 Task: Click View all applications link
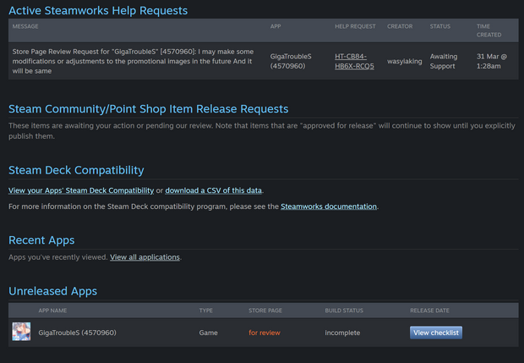145,257
